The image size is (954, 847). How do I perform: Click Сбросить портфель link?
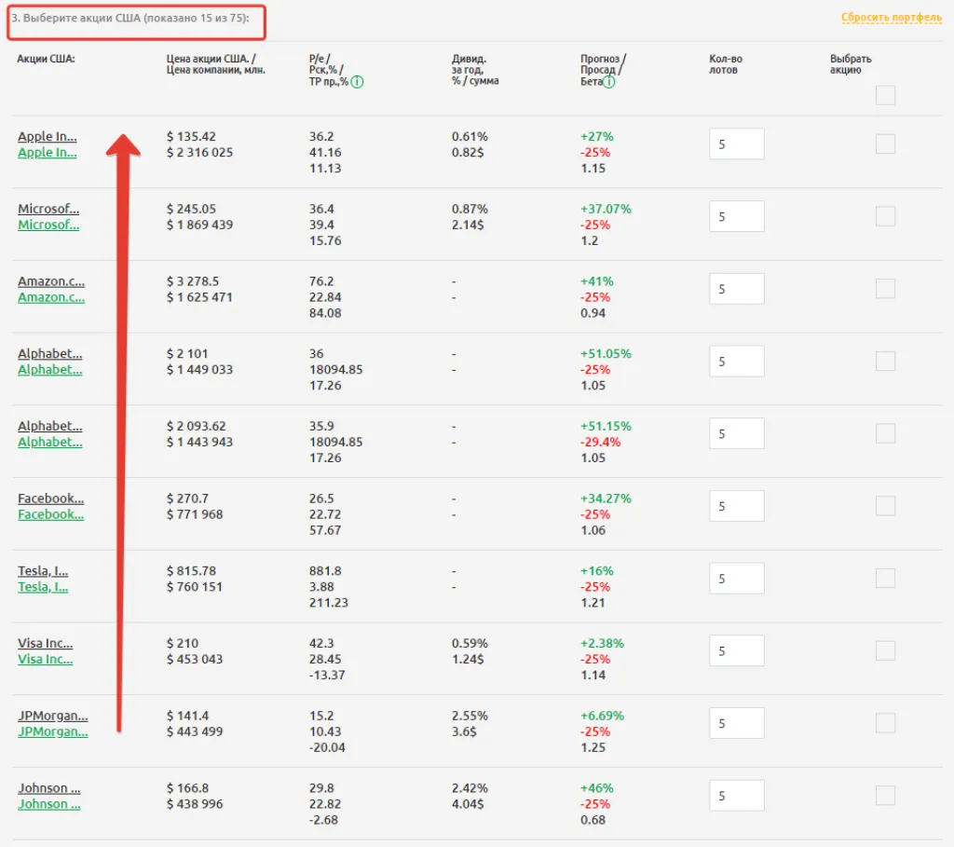(x=891, y=18)
